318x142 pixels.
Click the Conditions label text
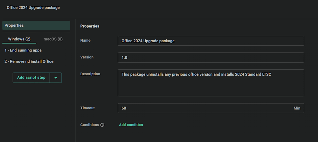tap(90, 125)
